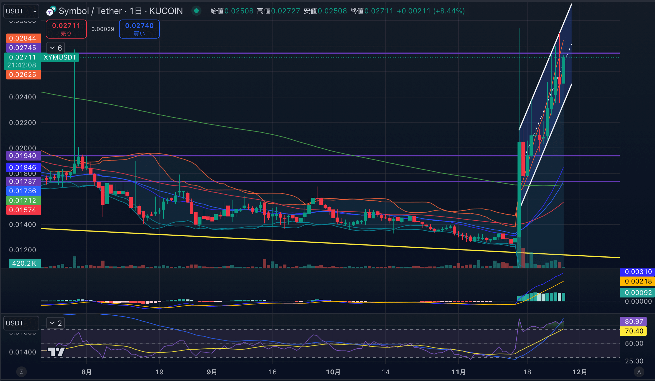Select the 0.01712 green price label
This screenshot has height=381, width=655.
pyautogui.click(x=23, y=201)
